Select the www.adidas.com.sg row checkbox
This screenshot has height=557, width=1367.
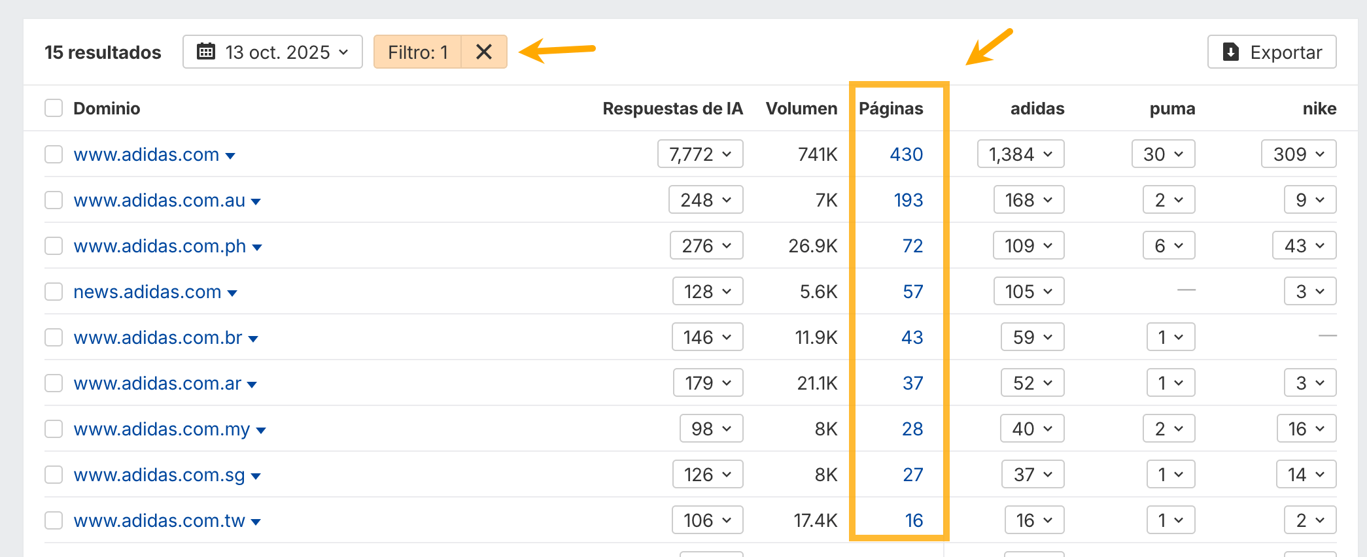pyautogui.click(x=54, y=475)
